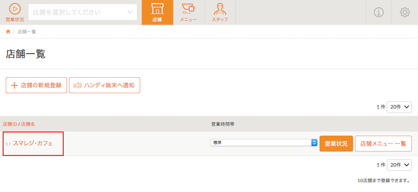The width and height of the screenshot is (418, 192).
Task: Open the スマレジ・カフェ store link
Action: point(33,143)
